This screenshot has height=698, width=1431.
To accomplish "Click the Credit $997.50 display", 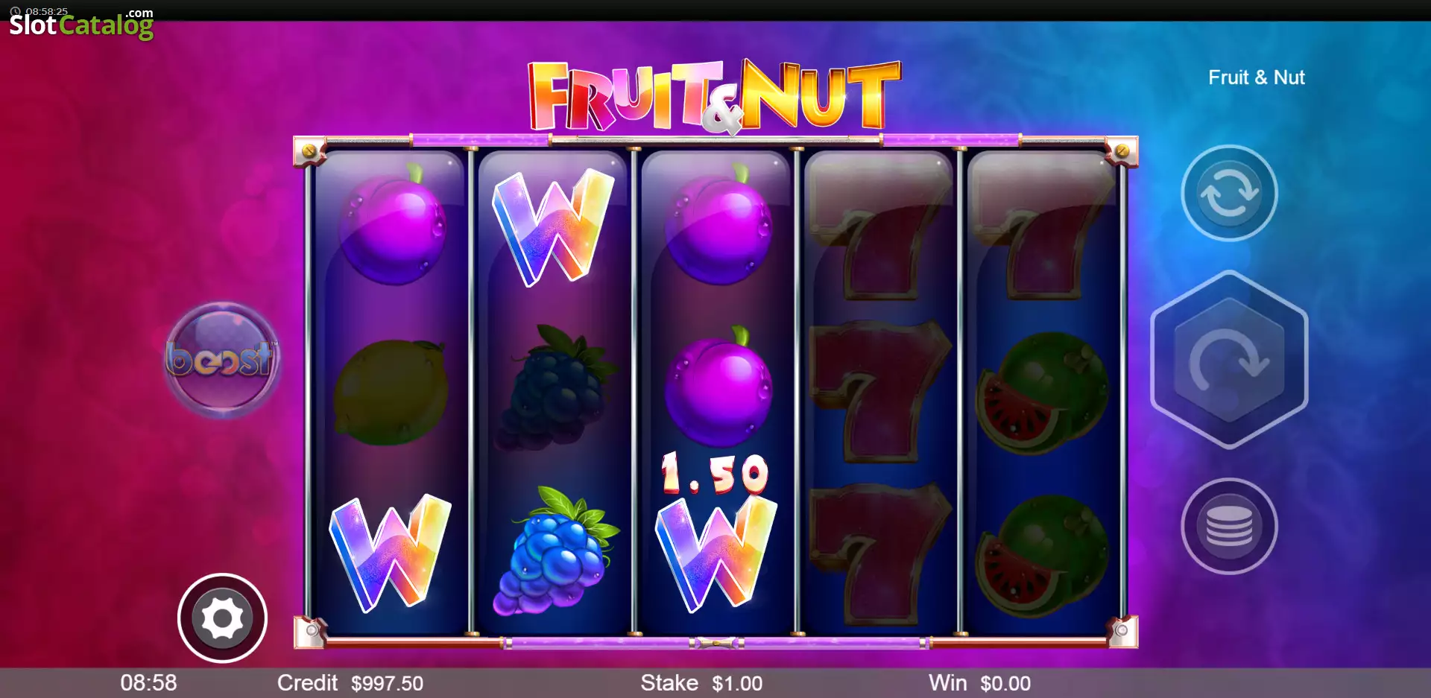I will (350, 683).
